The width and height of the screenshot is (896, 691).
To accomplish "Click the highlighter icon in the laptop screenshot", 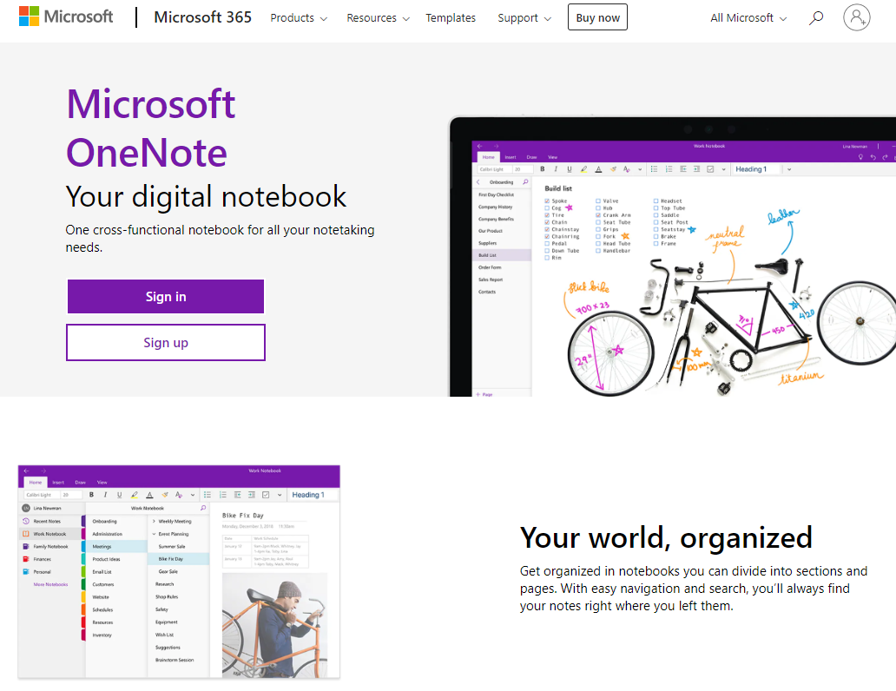I will (583, 169).
